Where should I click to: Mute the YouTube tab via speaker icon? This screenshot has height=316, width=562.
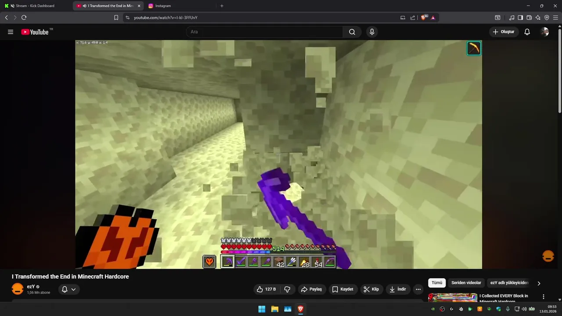pyautogui.click(x=84, y=6)
